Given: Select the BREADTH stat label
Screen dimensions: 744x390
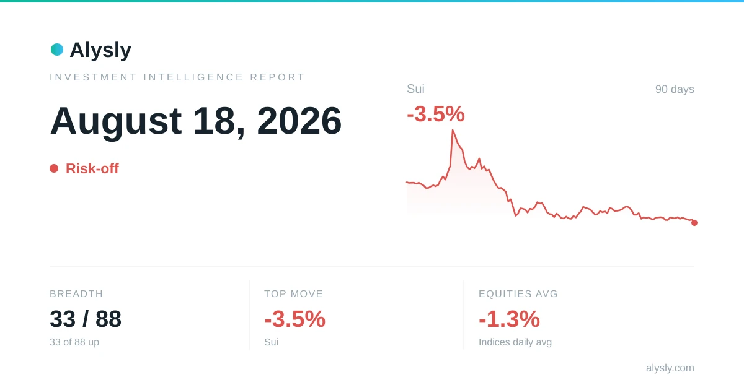Looking at the screenshot, I should (76, 294).
